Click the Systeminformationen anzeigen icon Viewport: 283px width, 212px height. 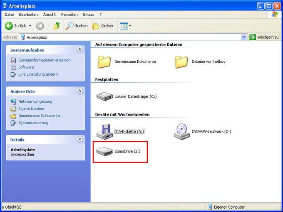point(13,60)
